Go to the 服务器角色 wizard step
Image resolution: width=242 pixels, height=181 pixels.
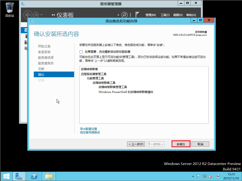click(46, 63)
